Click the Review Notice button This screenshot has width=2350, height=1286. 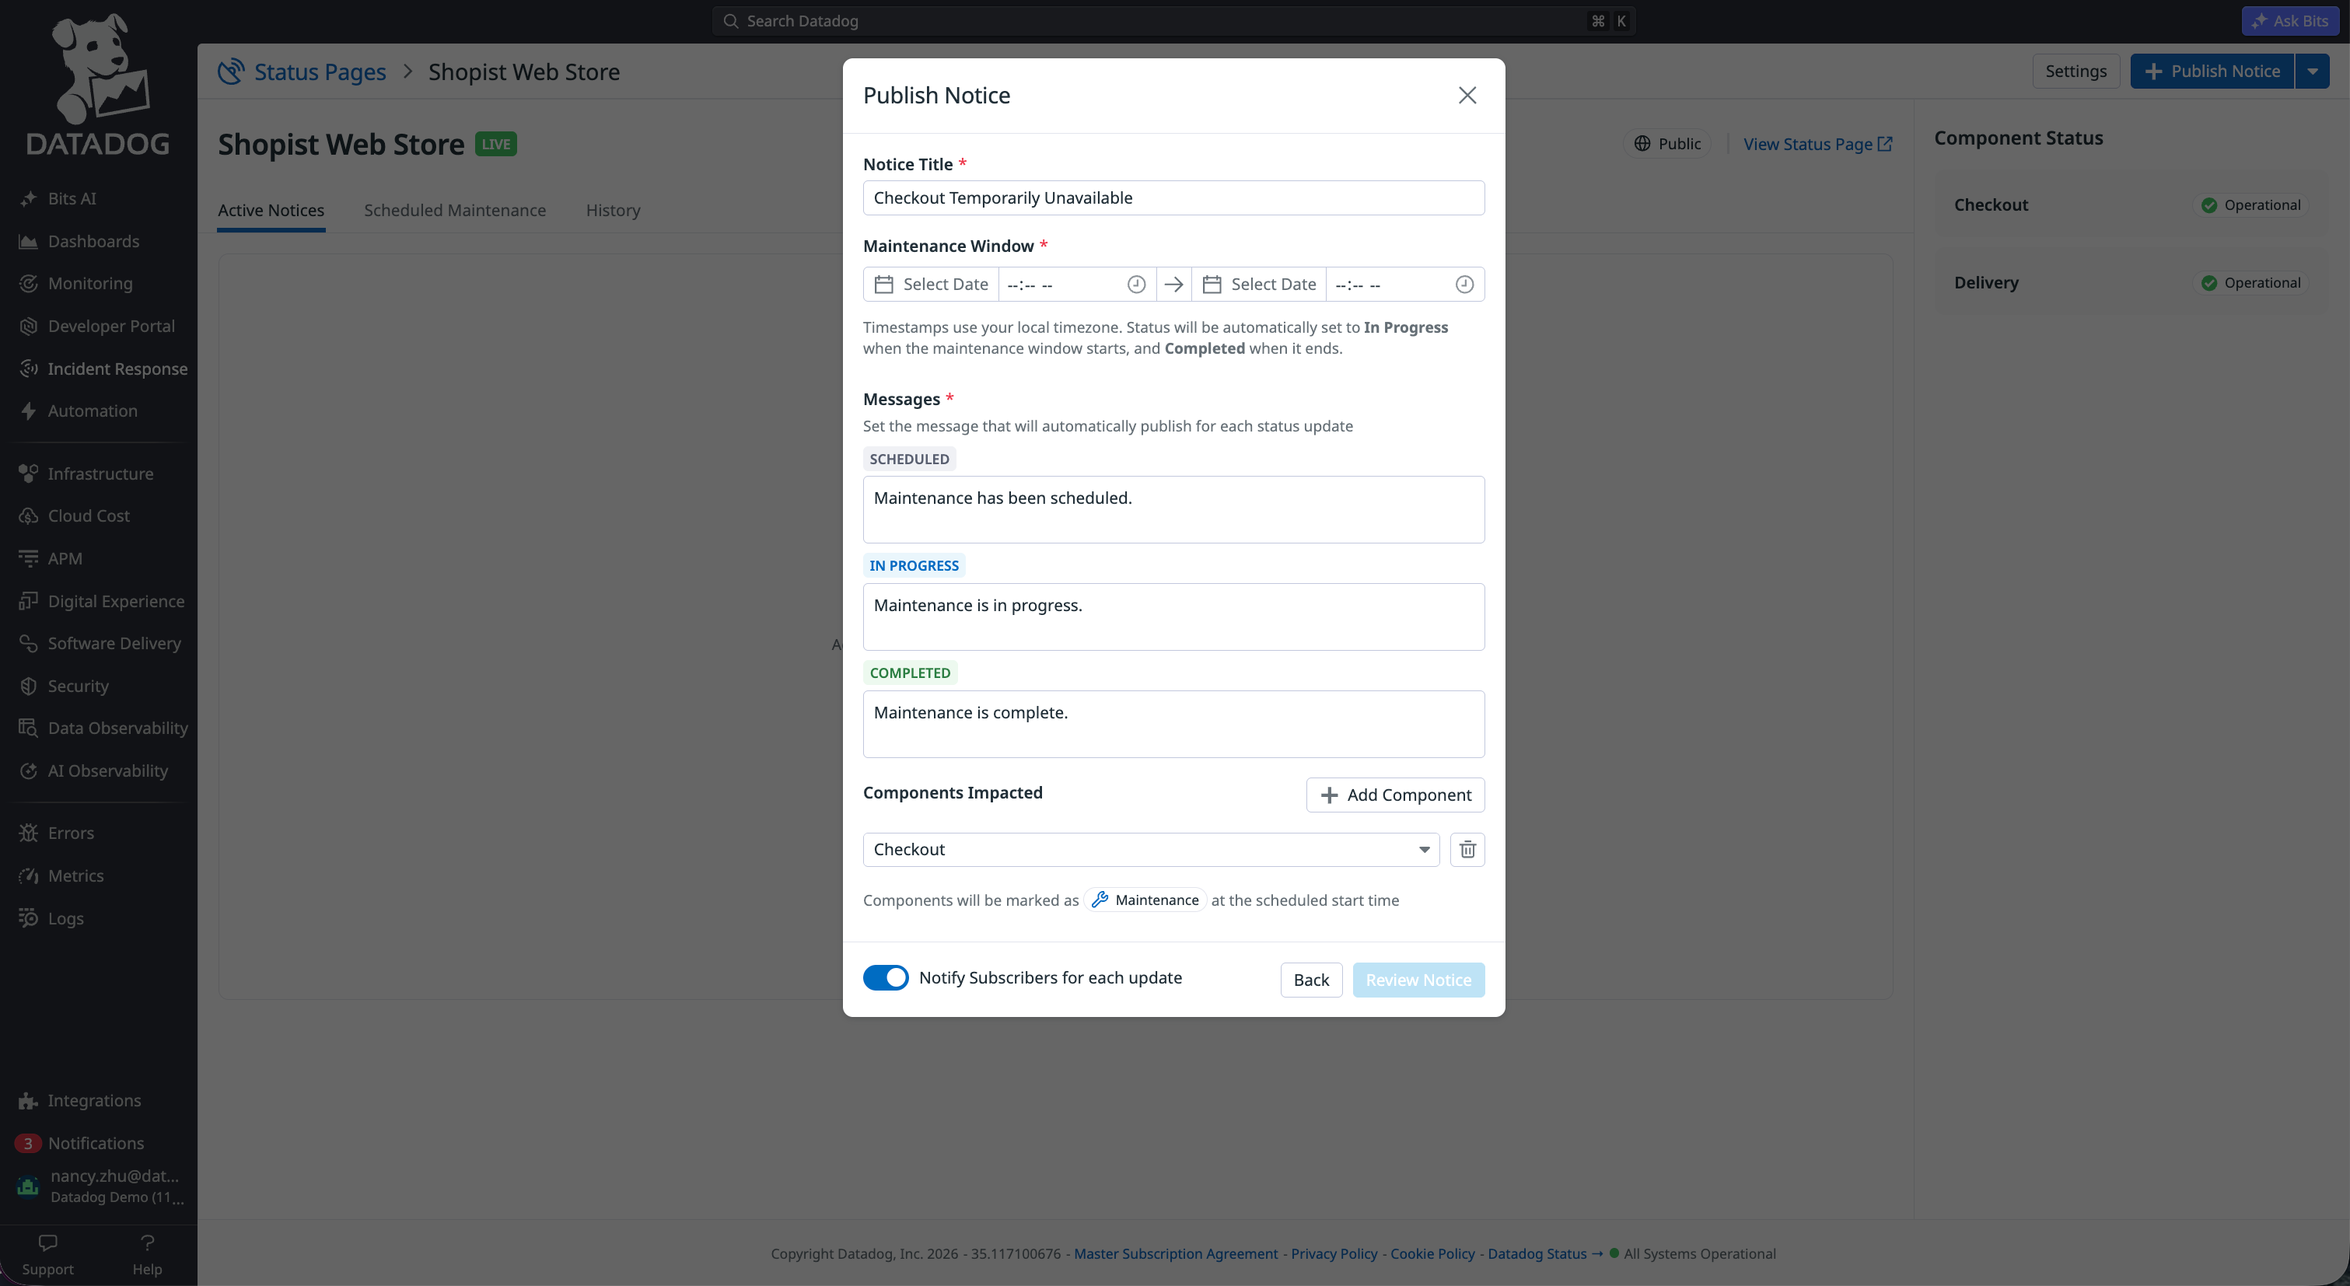1418,980
